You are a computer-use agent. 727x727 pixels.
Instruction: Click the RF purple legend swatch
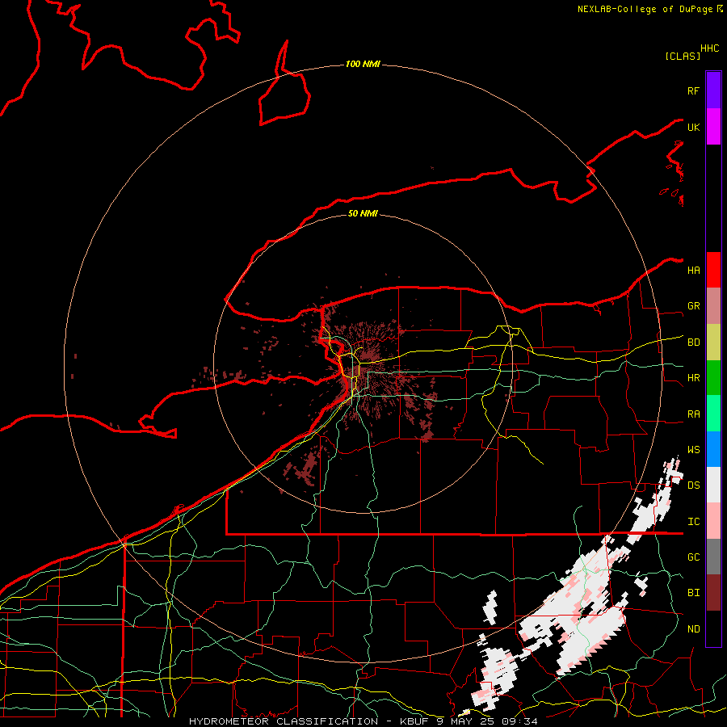713,90
